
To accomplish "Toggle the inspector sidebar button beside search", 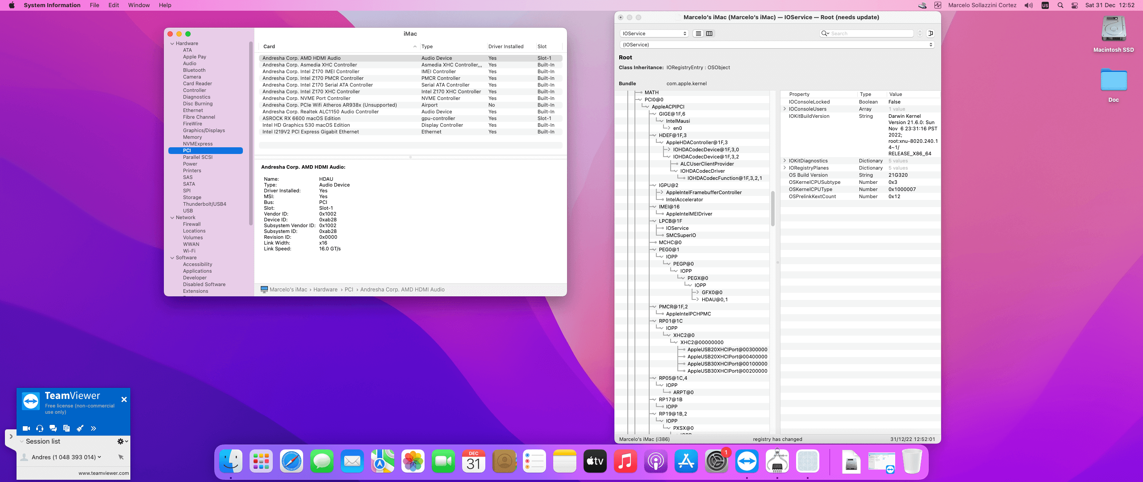I will coord(931,33).
